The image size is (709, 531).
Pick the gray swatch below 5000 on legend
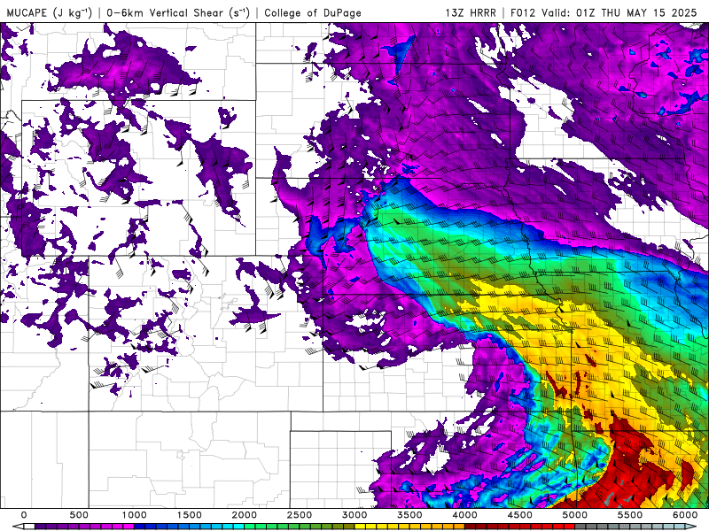tap(580, 527)
